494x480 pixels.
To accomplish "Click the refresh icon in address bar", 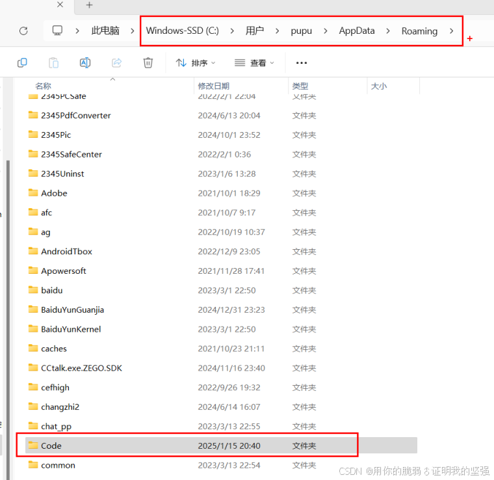I will pos(23,31).
